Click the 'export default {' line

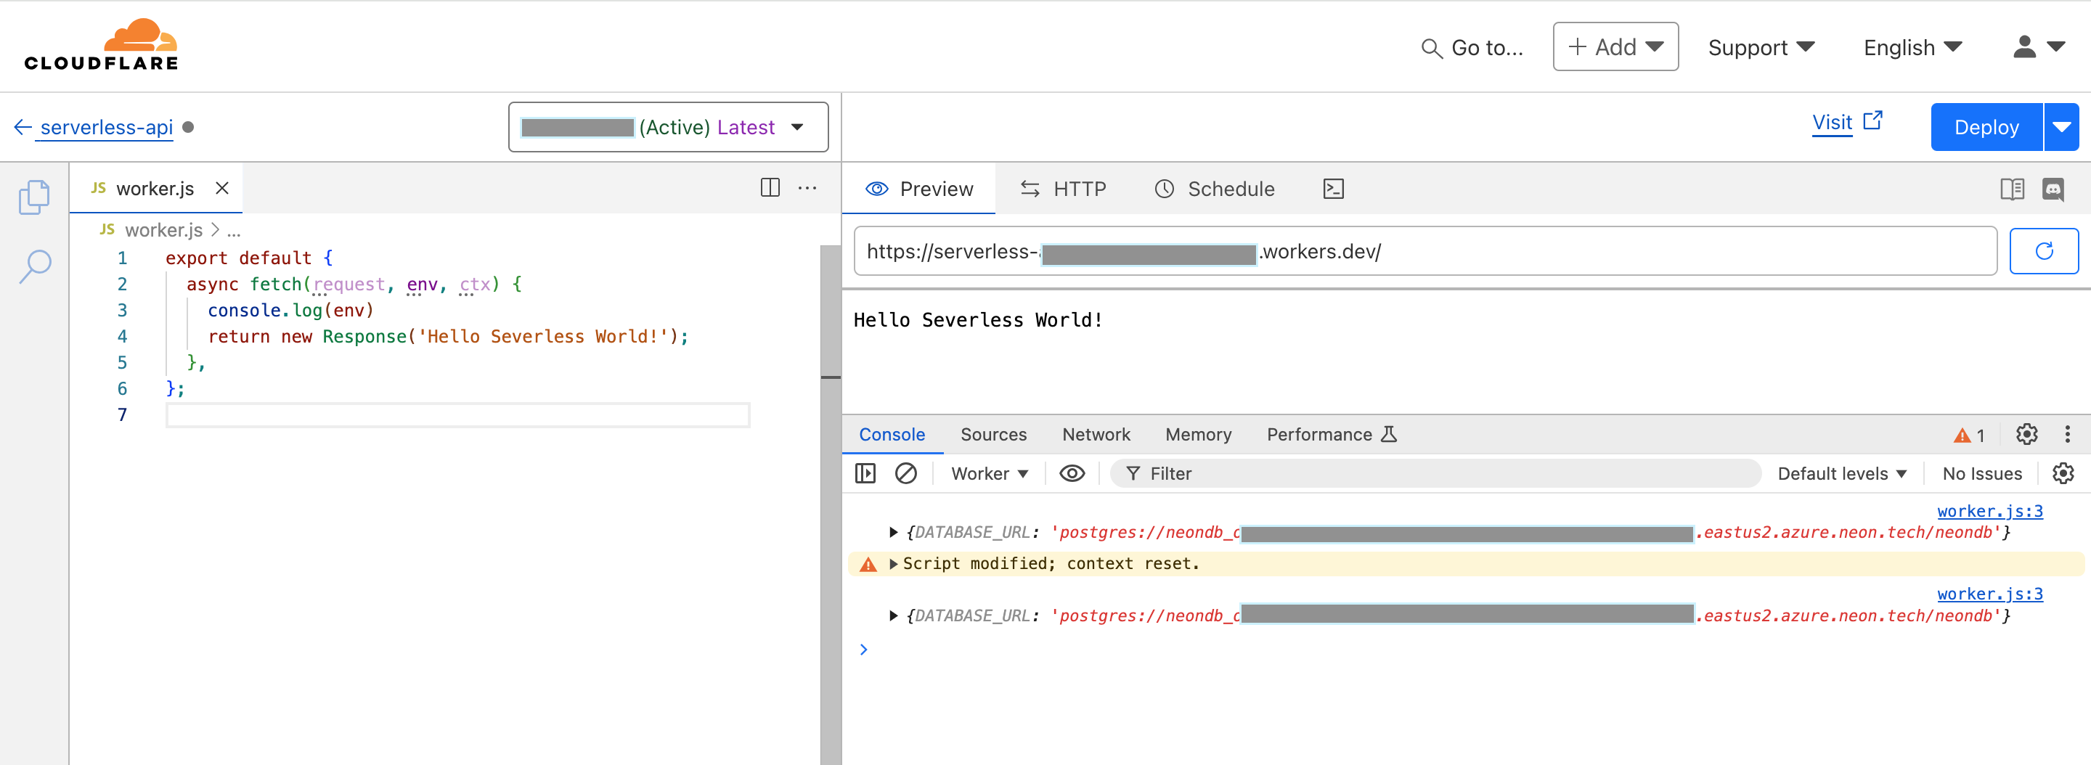tap(248, 259)
